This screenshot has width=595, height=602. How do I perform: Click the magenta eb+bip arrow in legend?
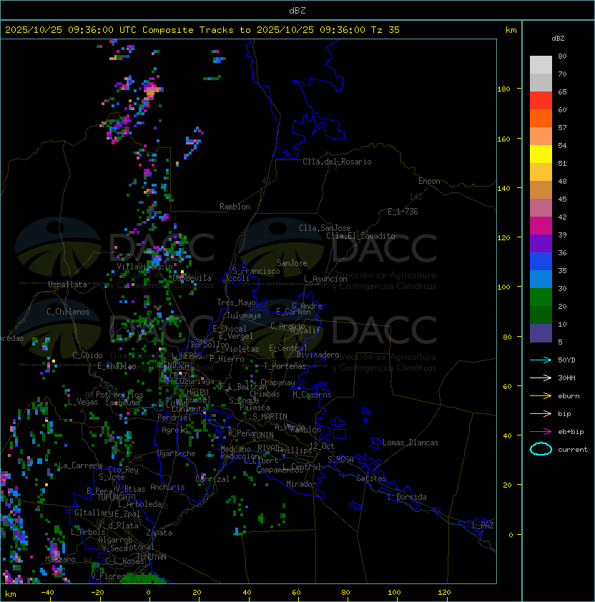click(x=541, y=432)
